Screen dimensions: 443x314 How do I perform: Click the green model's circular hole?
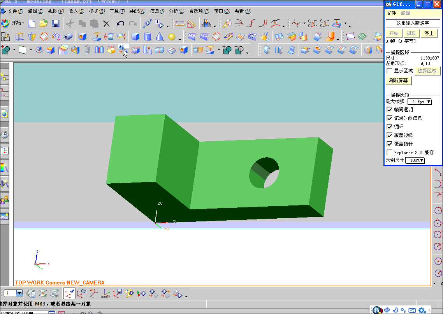(x=264, y=173)
